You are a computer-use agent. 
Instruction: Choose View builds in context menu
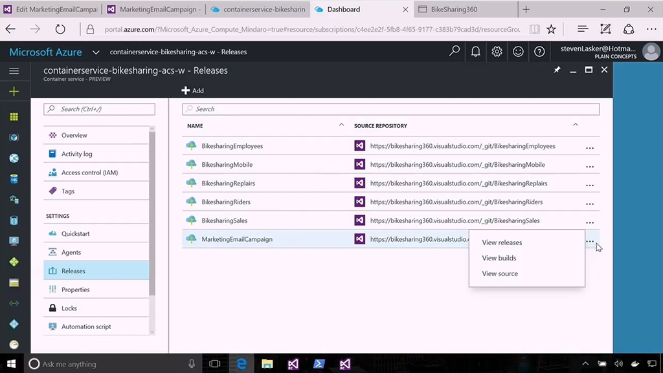tap(499, 258)
